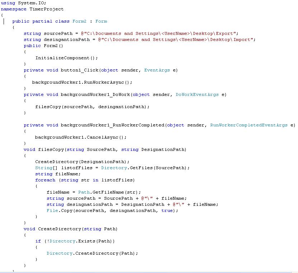Click the 'EventArgs' type in button1_Click
The image size is (298, 273).
pos(157,70)
